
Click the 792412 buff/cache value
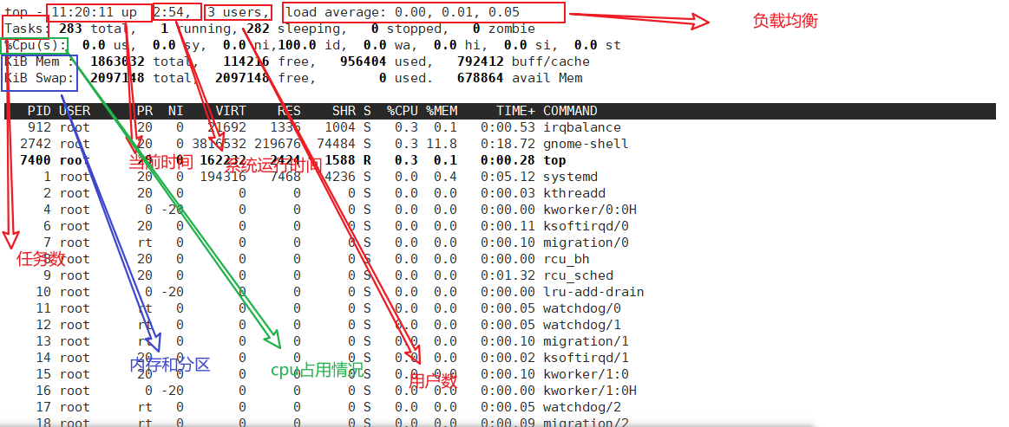click(480, 62)
